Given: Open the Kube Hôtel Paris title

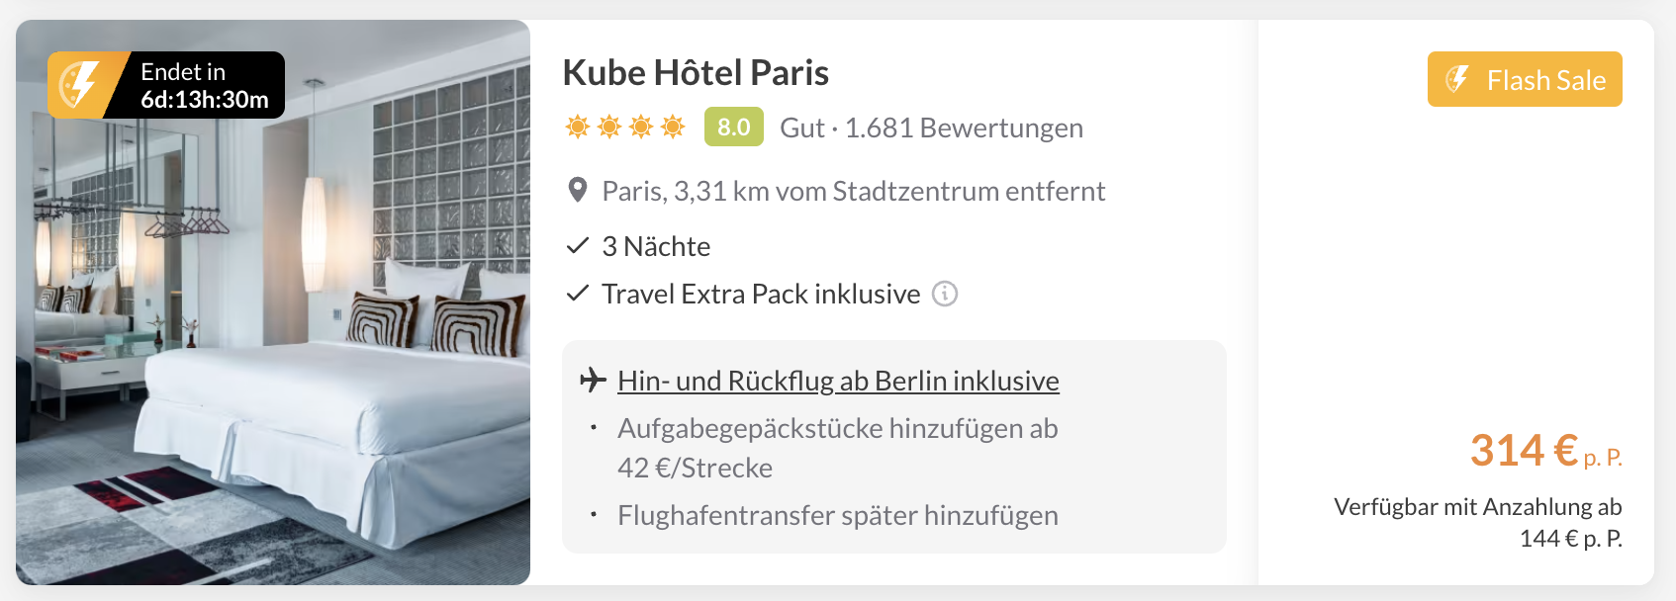Looking at the screenshot, I should [696, 72].
